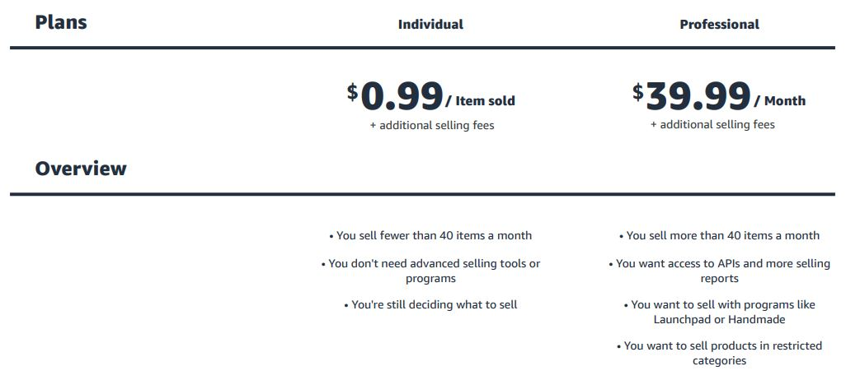
Task: Select the Professional plan column header
Action: pos(719,25)
